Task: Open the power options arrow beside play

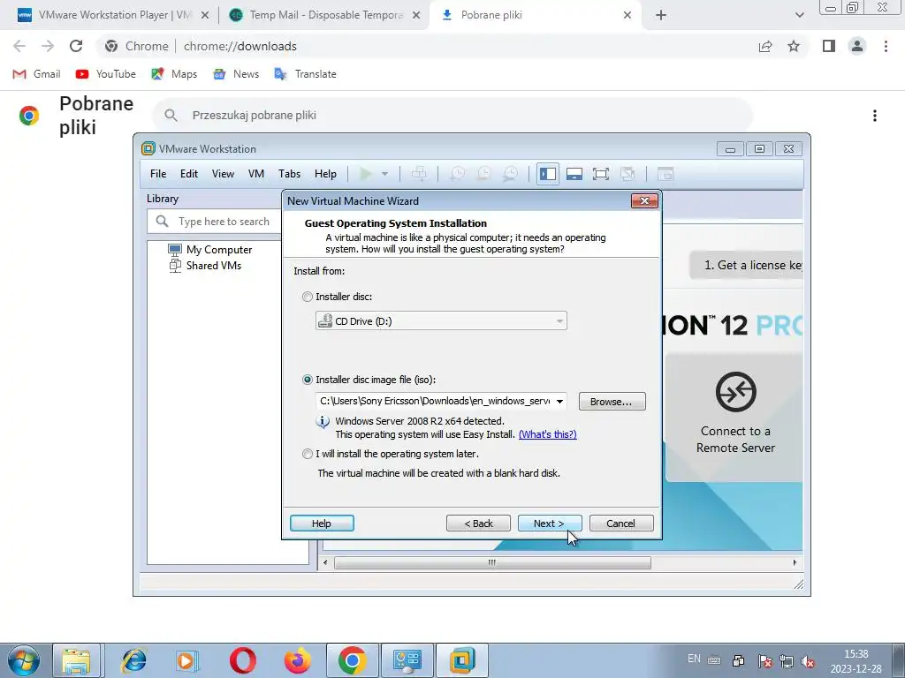Action: (385, 174)
